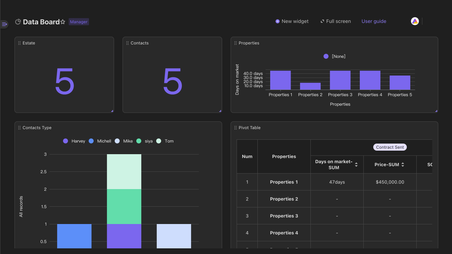Toggle the [None] legend series
The width and height of the screenshot is (452, 254).
coord(334,56)
